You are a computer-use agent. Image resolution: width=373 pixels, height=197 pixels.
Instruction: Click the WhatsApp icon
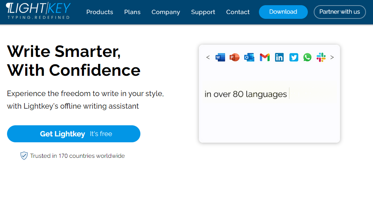307,57
